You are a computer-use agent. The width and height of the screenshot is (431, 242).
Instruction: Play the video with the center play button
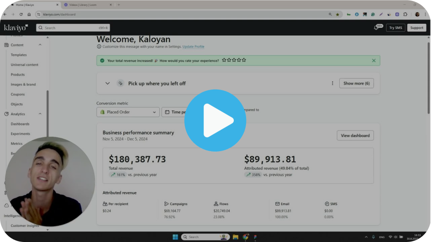click(215, 121)
